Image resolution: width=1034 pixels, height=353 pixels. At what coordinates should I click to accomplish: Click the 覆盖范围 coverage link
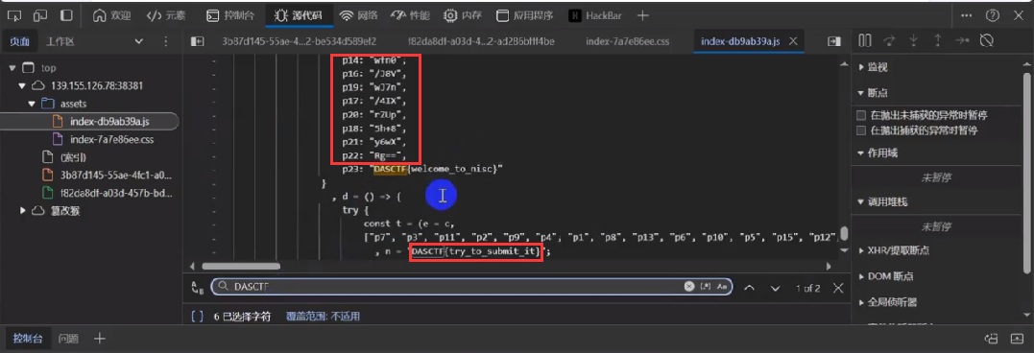point(324,317)
